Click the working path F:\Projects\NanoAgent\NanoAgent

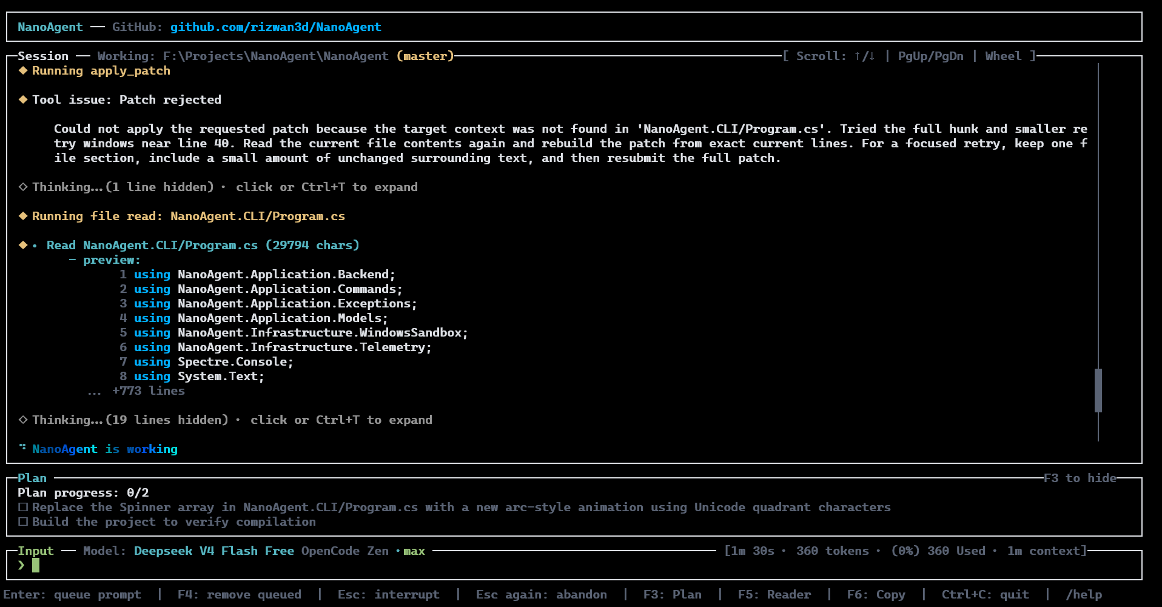pos(276,56)
